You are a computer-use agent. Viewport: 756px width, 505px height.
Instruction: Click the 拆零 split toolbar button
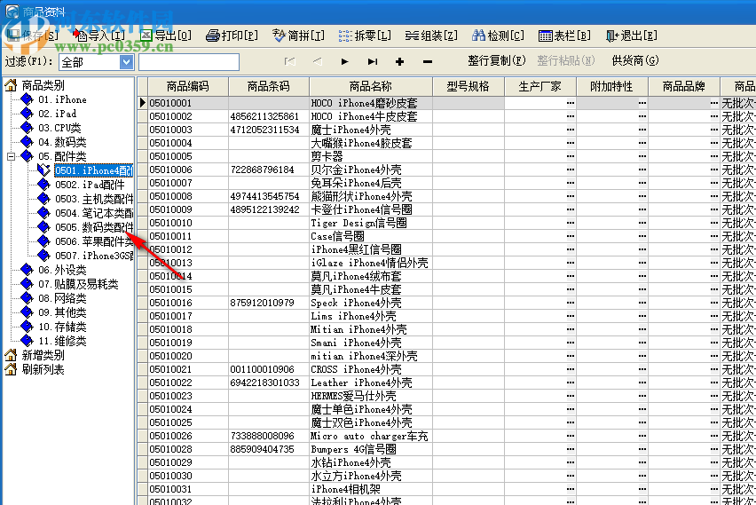365,36
